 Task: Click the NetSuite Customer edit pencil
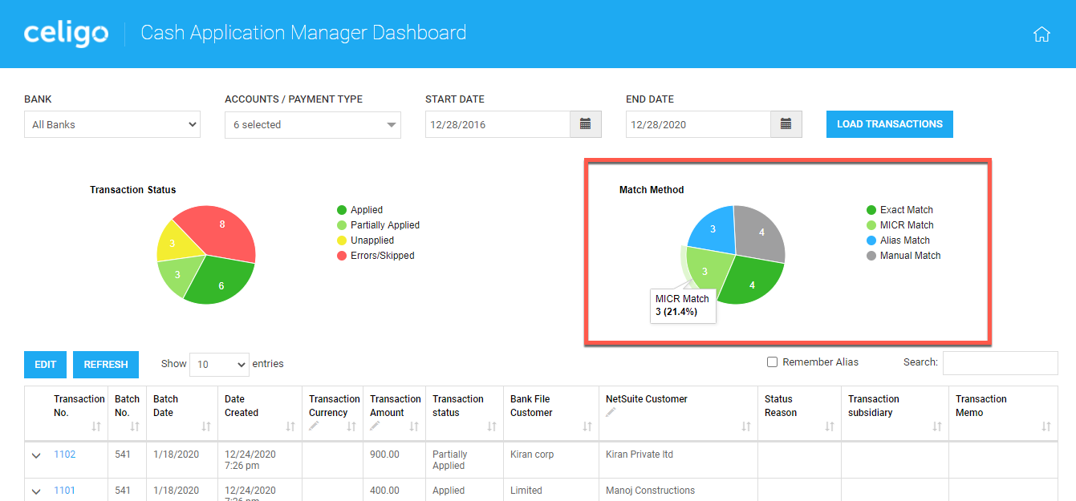pos(611,412)
